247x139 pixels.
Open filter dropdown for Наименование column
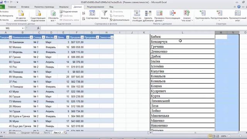(x=31, y=37)
